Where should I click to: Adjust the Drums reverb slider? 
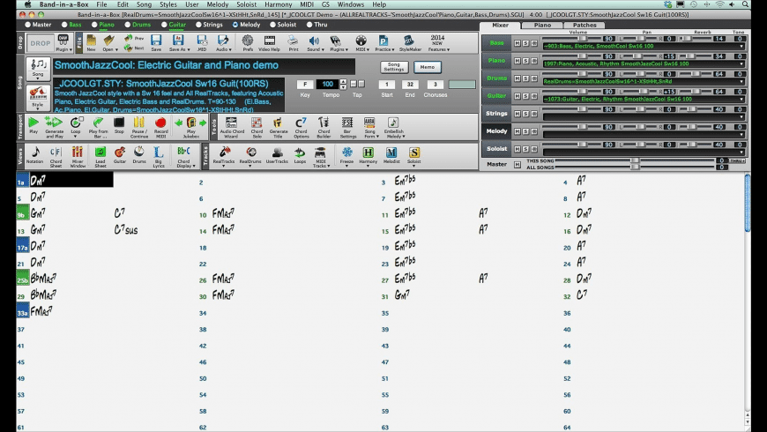coord(695,73)
